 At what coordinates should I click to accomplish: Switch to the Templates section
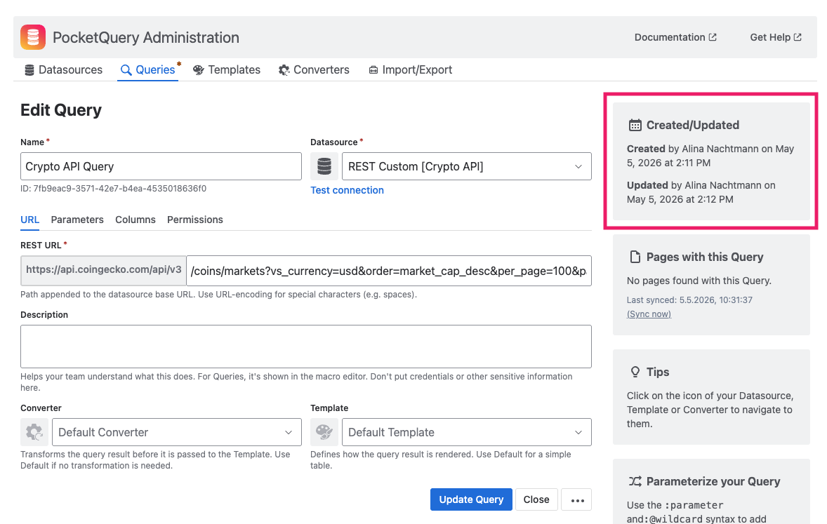[x=227, y=70]
